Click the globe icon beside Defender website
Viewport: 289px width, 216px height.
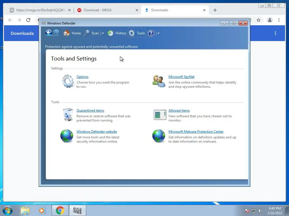tap(67, 136)
